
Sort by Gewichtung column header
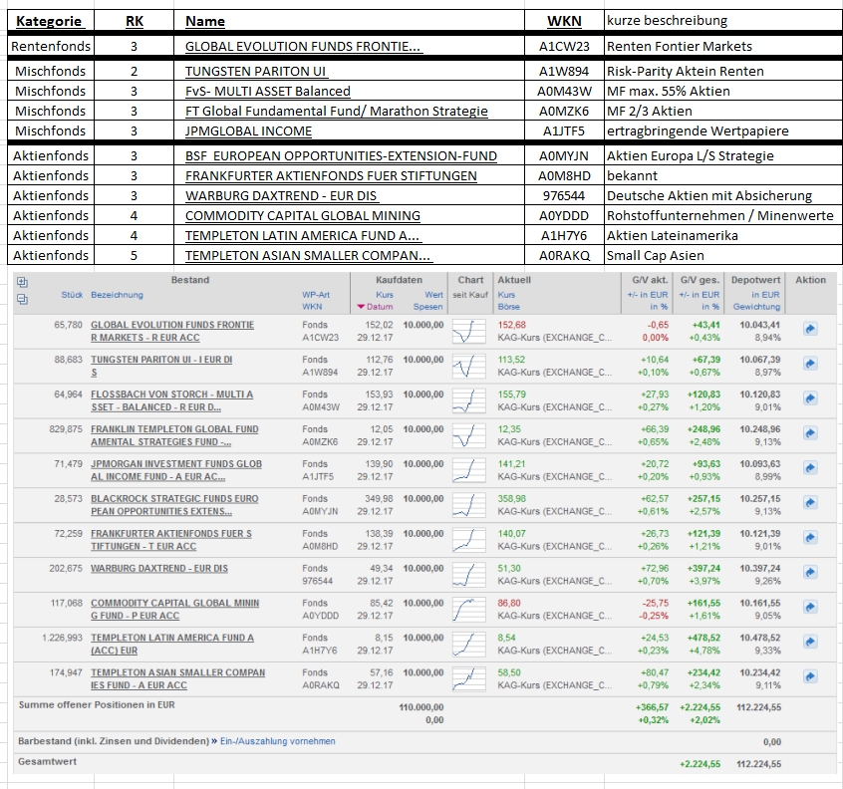pos(756,307)
